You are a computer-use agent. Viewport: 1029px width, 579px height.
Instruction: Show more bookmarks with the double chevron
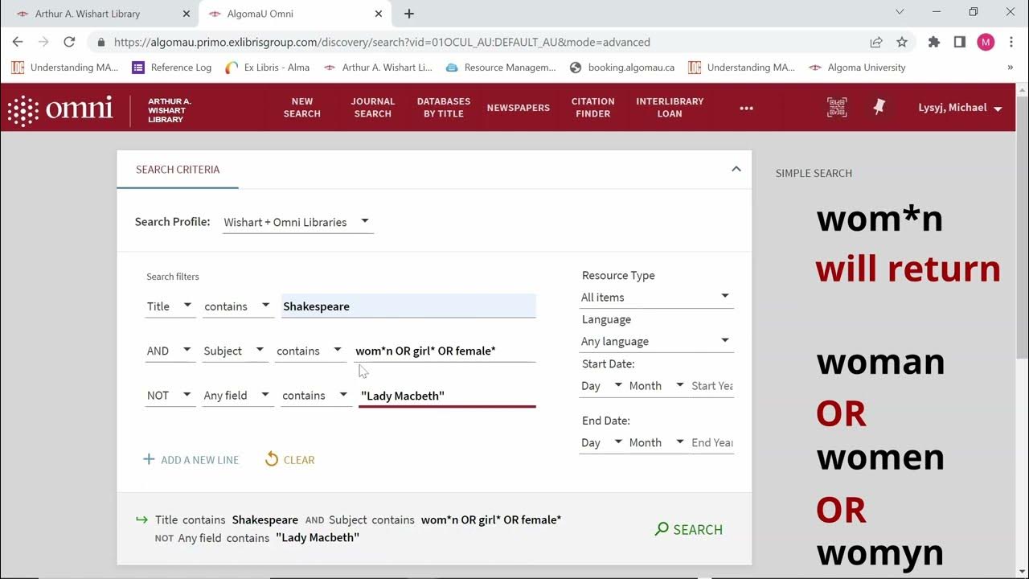[x=1010, y=68]
